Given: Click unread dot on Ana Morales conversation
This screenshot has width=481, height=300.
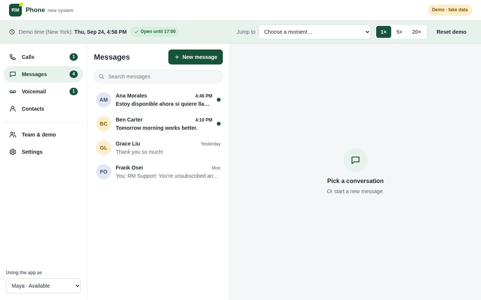Looking at the screenshot, I should (219, 100).
